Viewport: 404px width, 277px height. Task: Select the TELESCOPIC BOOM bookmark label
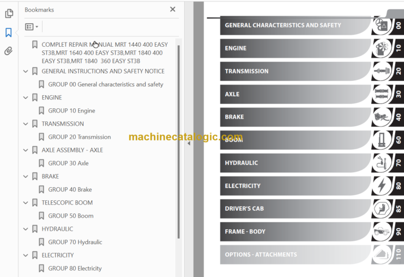pyautogui.click(x=67, y=202)
